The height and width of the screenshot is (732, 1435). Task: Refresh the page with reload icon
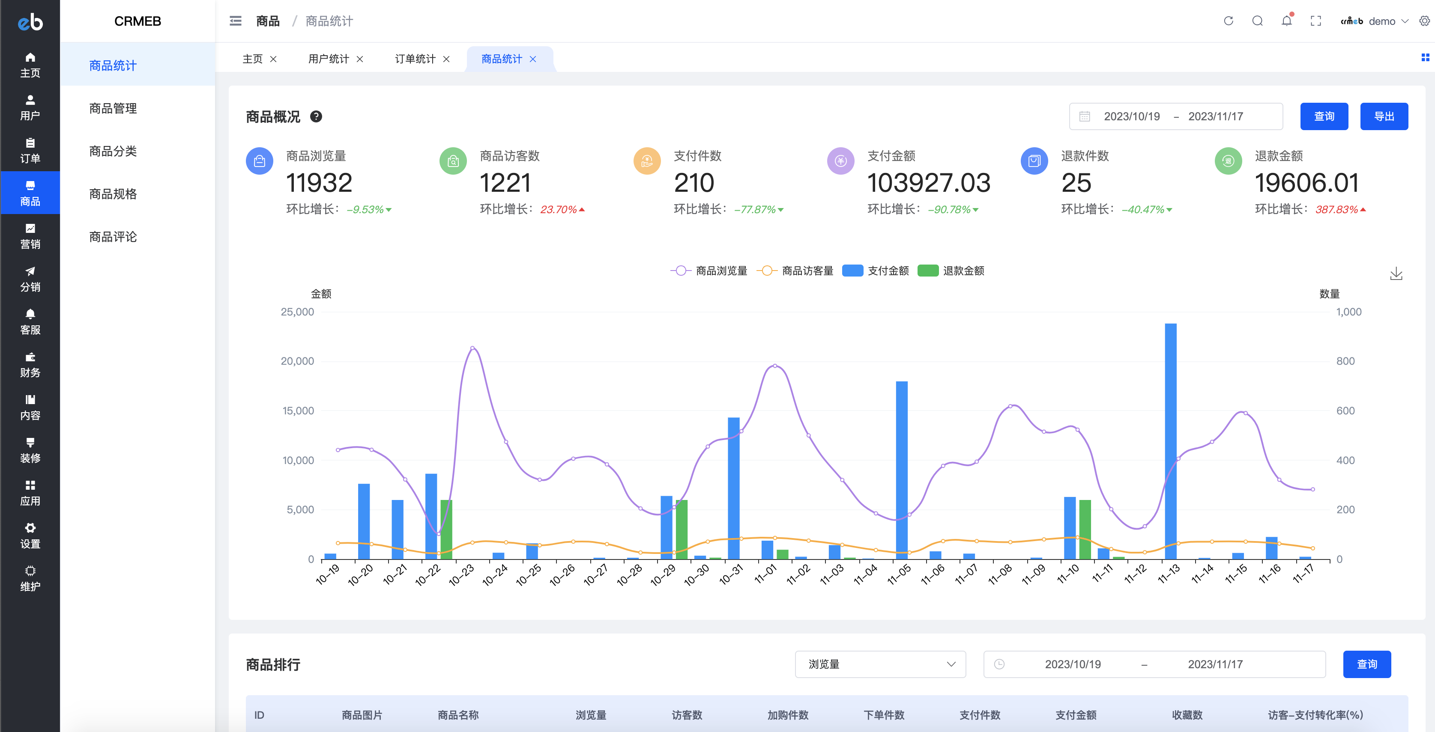point(1229,21)
